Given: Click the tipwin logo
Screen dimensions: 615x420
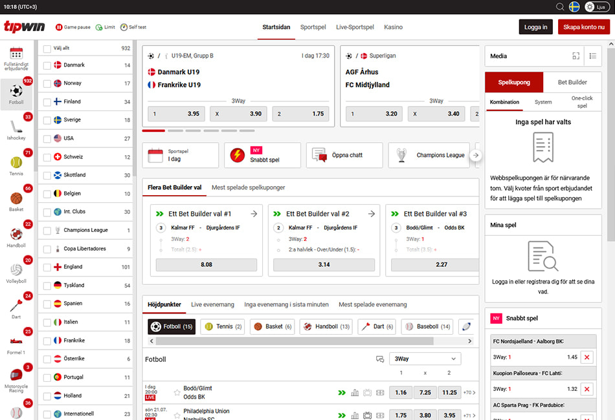Looking at the screenshot, I should 25,26.
